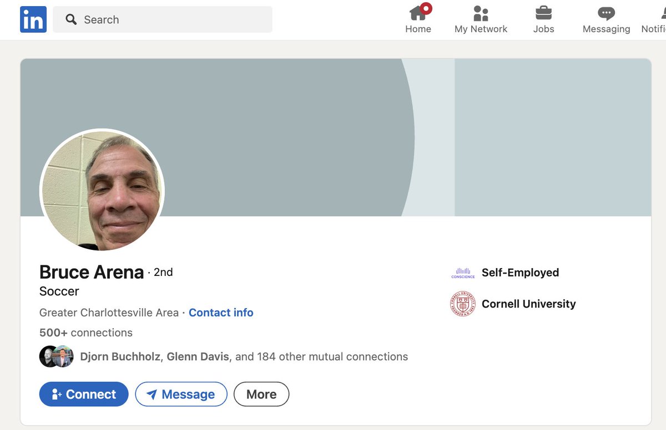Click the 'Greater Charlottesville Area' location text
666x430 pixels.
pos(109,313)
